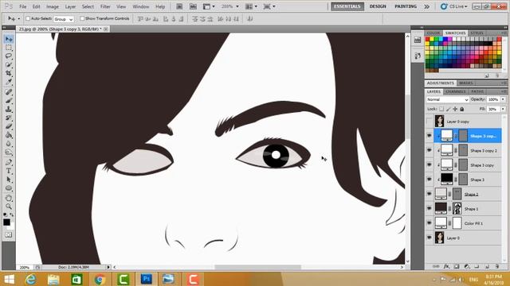Select the Eraser tool
The width and height of the screenshot is (510, 286).
click(9, 126)
